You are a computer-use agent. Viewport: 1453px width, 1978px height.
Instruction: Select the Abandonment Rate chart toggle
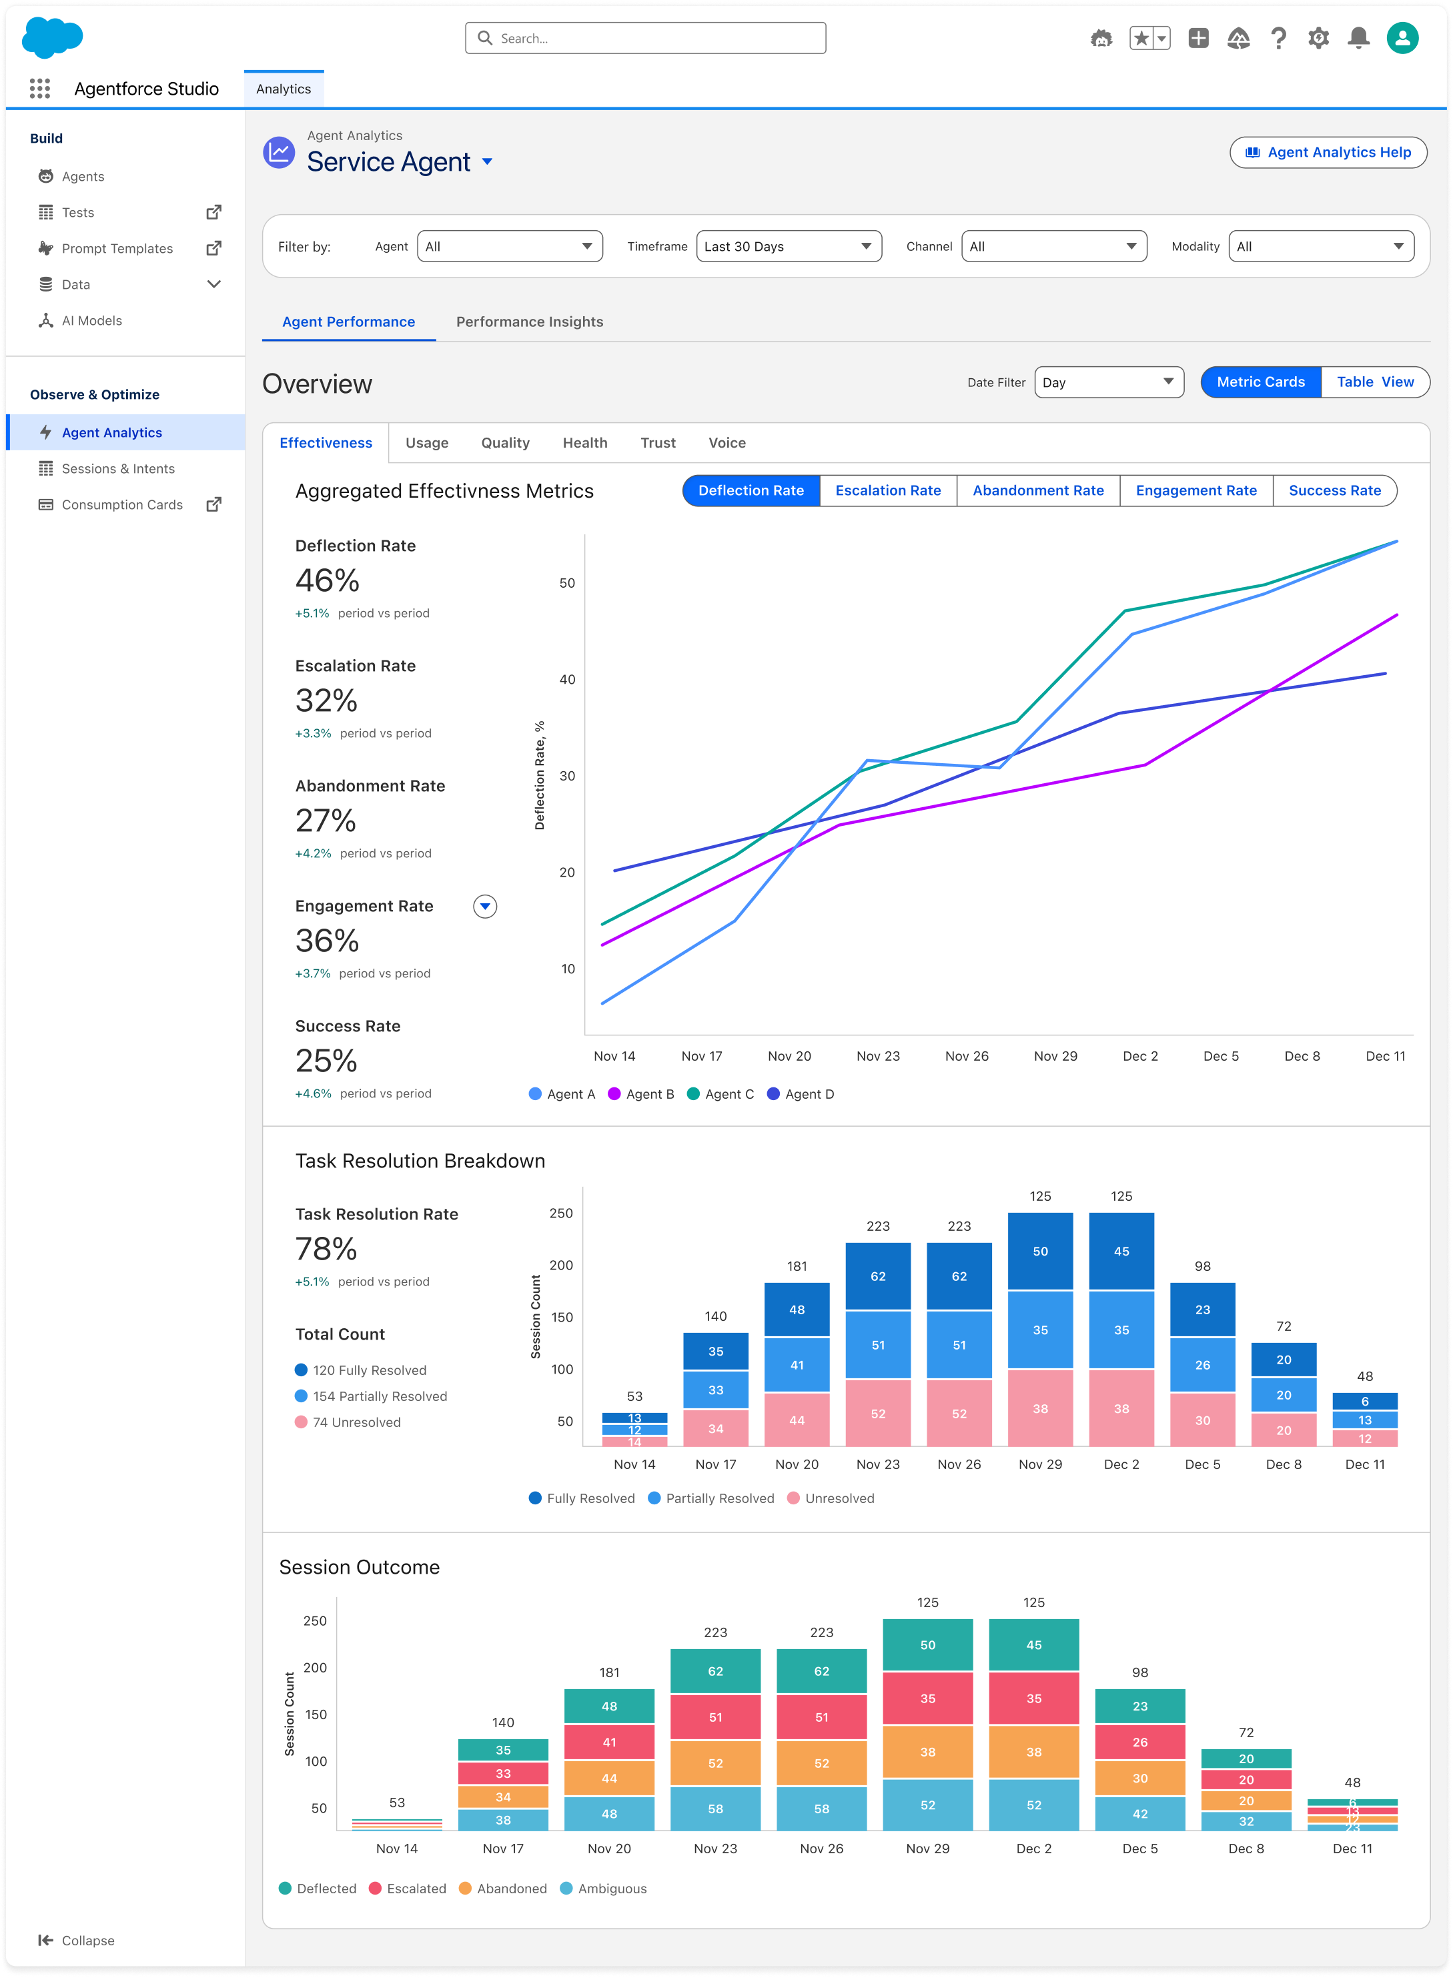tap(1038, 490)
